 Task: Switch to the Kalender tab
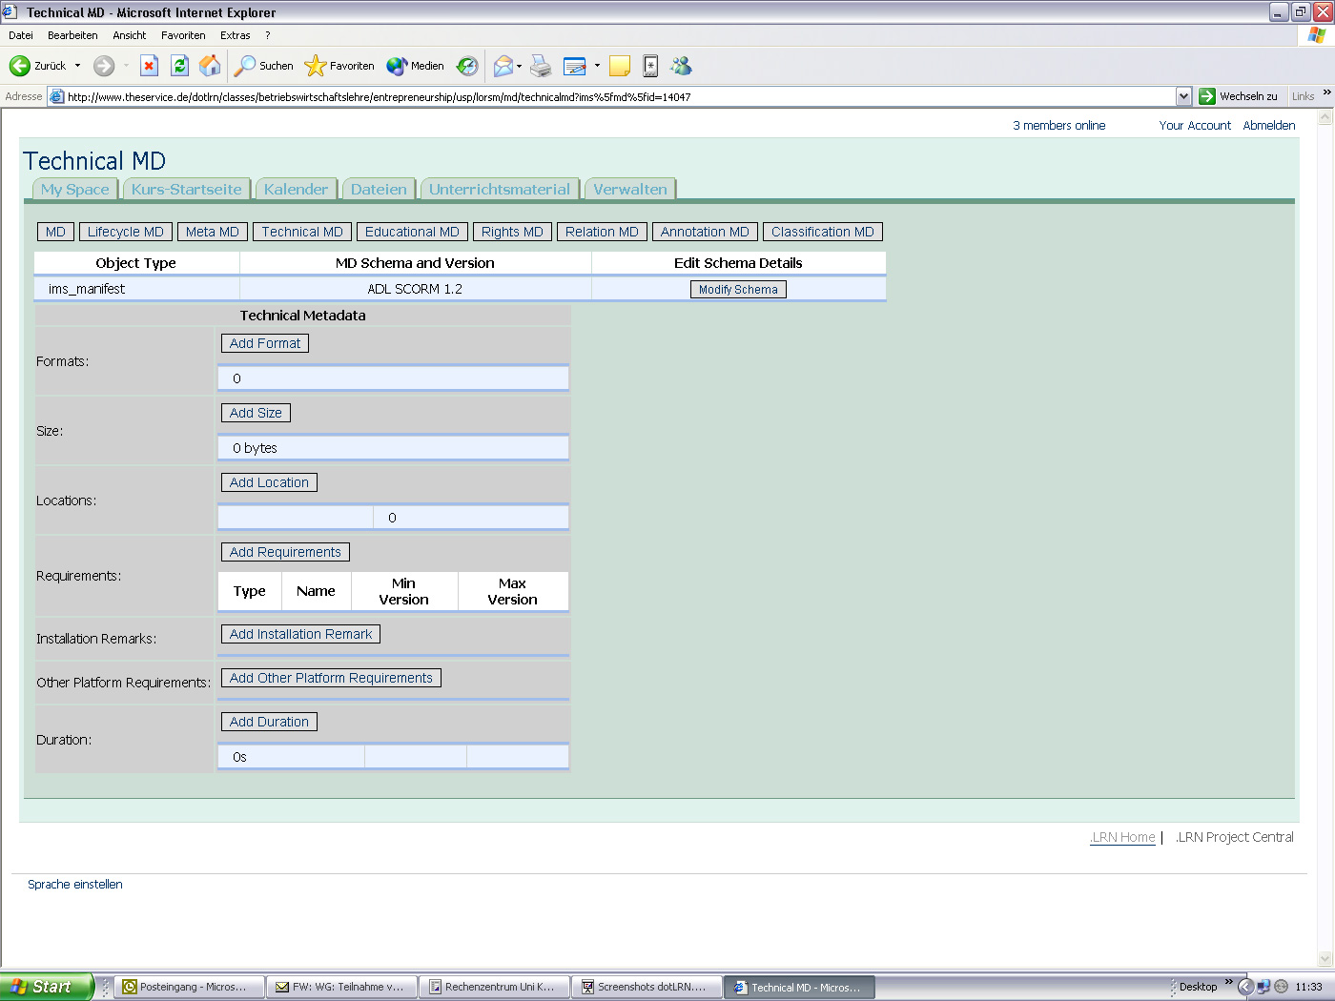[296, 189]
